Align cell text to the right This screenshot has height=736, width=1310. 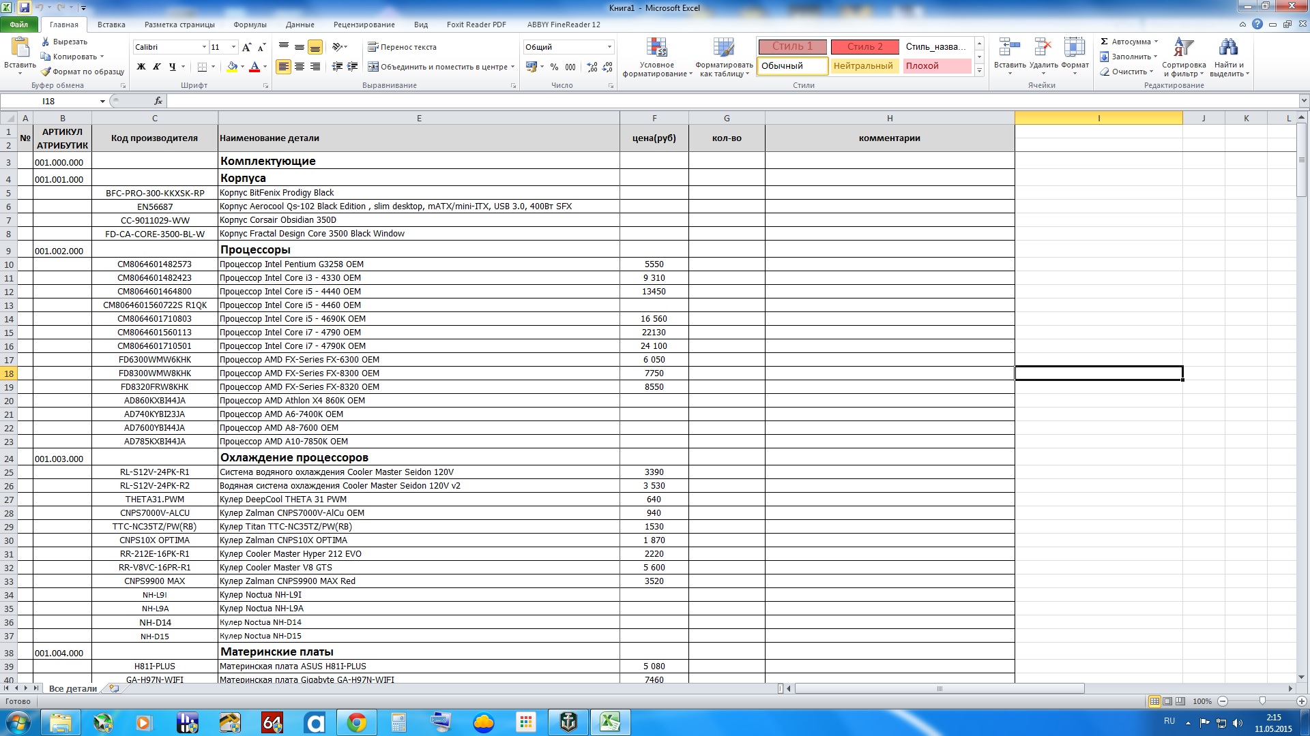(x=315, y=67)
